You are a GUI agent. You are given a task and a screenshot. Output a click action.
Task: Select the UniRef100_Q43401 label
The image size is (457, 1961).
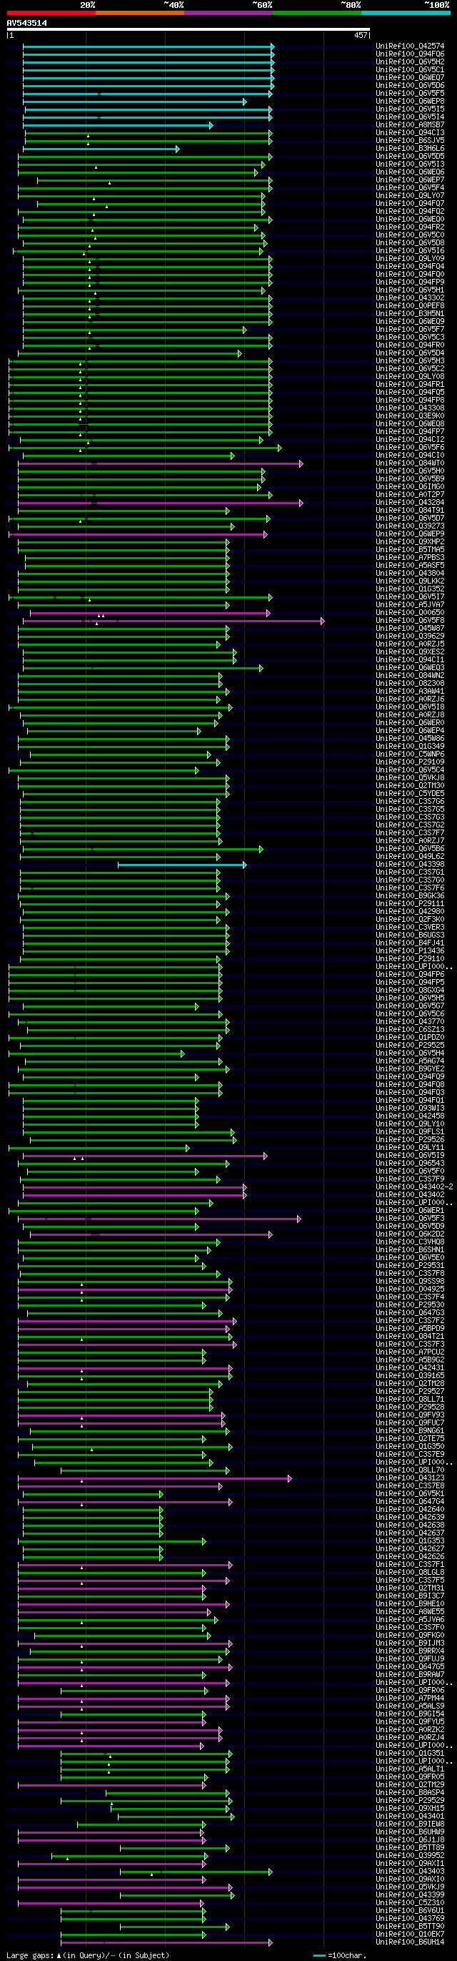point(410,1816)
